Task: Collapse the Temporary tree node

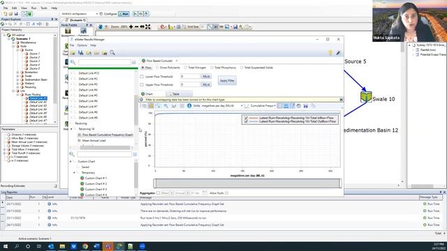Action: click(x=75, y=172)
